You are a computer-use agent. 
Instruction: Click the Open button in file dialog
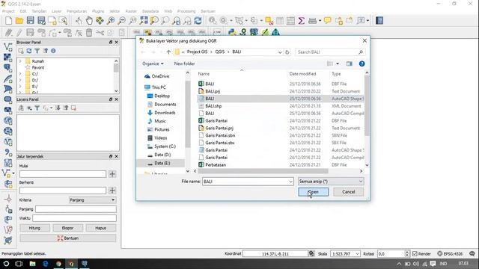pos(314,192)
